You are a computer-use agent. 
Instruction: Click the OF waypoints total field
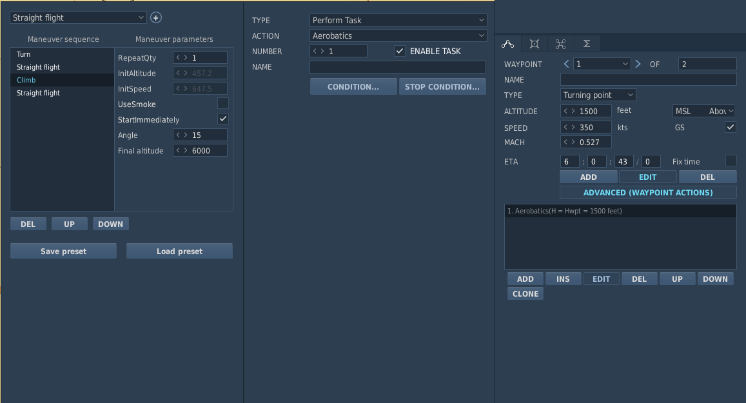[x=707, y=64]
